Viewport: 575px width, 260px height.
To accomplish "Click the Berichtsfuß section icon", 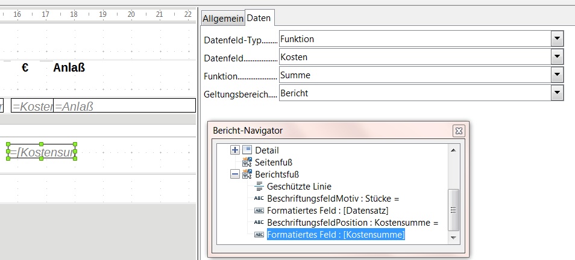I will tap(247, 174).
